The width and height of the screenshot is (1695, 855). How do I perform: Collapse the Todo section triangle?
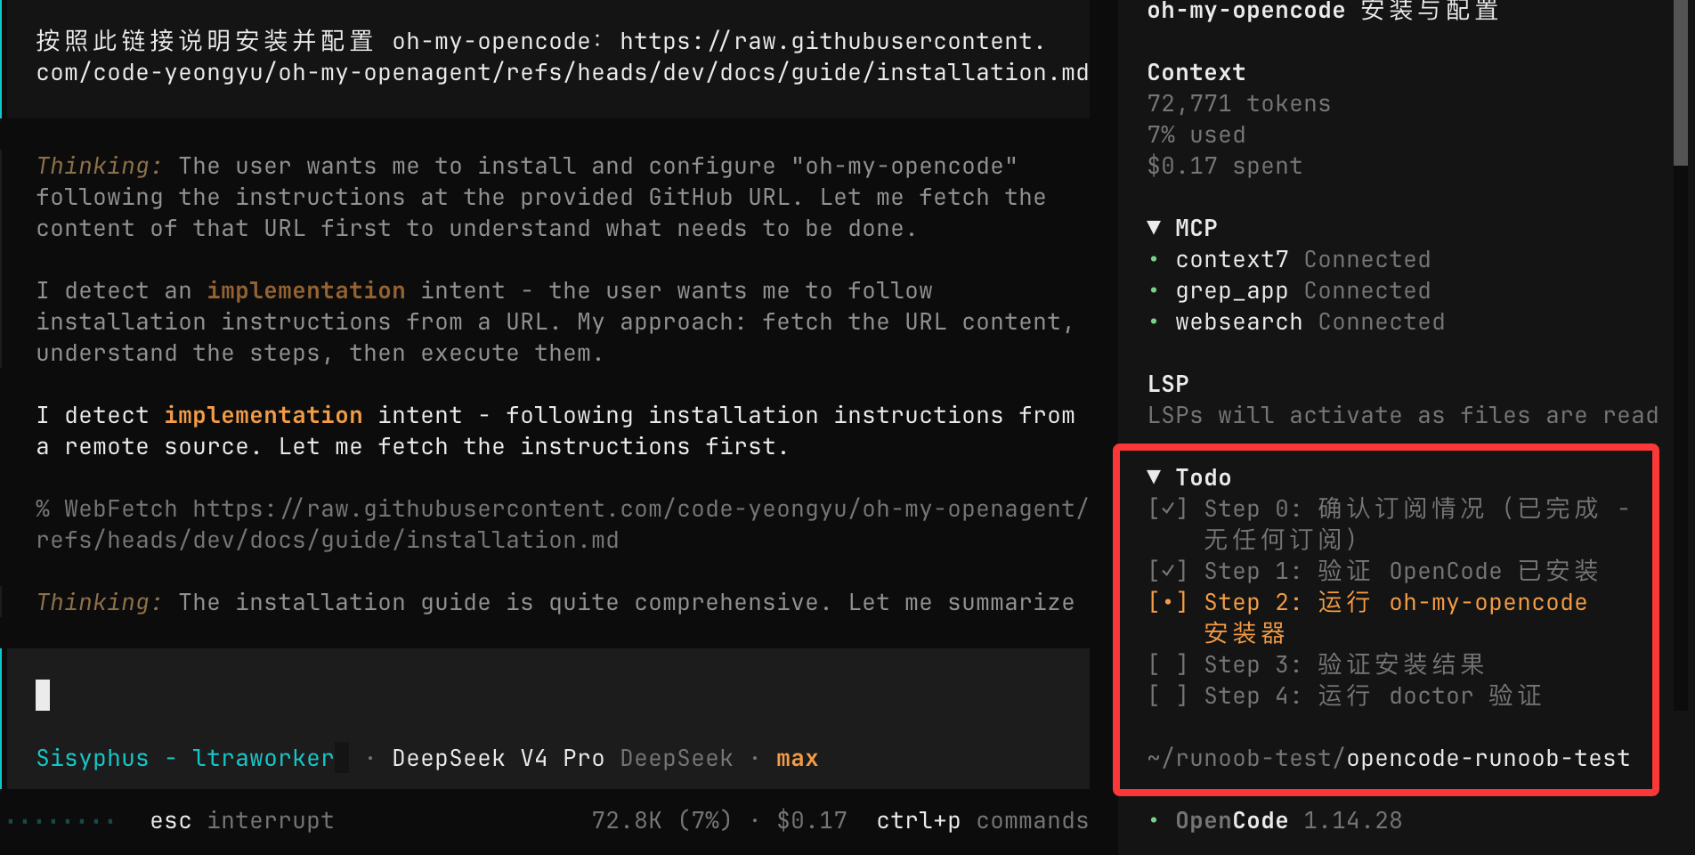[1154, 477]
